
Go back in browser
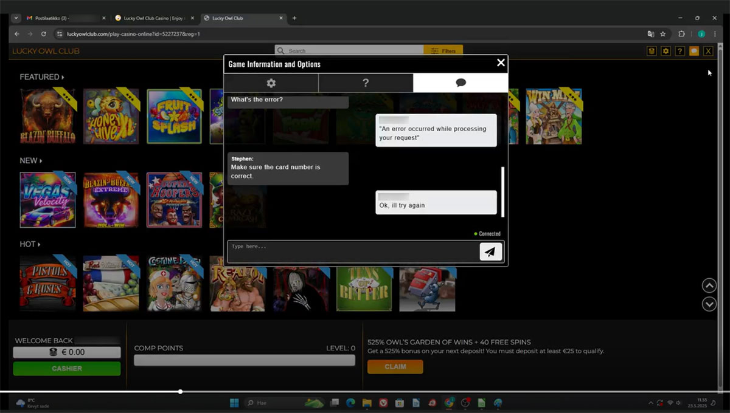pos(16,34)
